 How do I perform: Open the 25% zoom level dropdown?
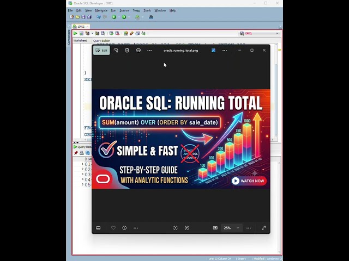point(231,228)
